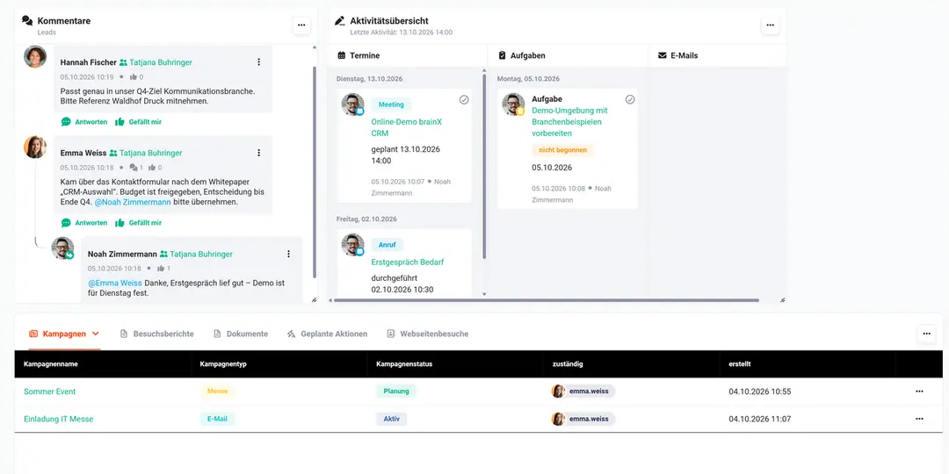Open the Einladung IT Messe campaign
949x474 pixels.
[59, 419]
